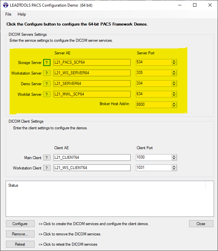Click the Worklist Server help question button

pos(47,94)
